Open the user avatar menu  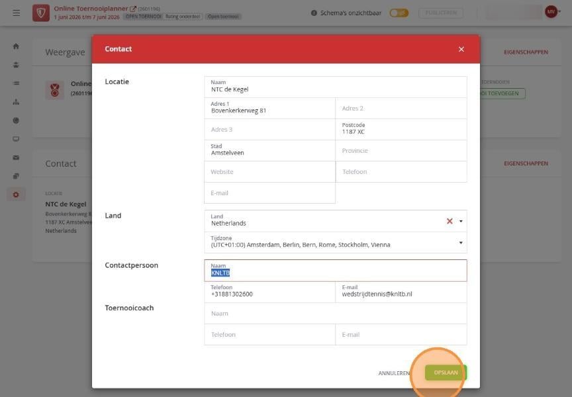(x=552, y=12)
